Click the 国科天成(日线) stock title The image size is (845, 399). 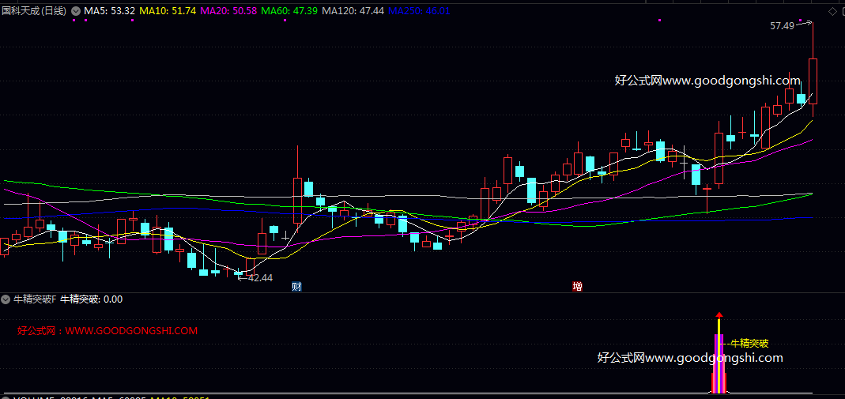(35, 11)
